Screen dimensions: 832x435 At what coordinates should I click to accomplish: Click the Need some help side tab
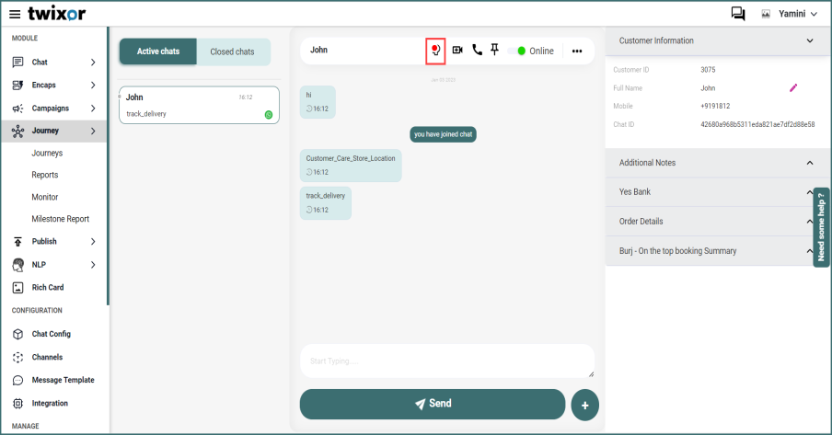822,227
